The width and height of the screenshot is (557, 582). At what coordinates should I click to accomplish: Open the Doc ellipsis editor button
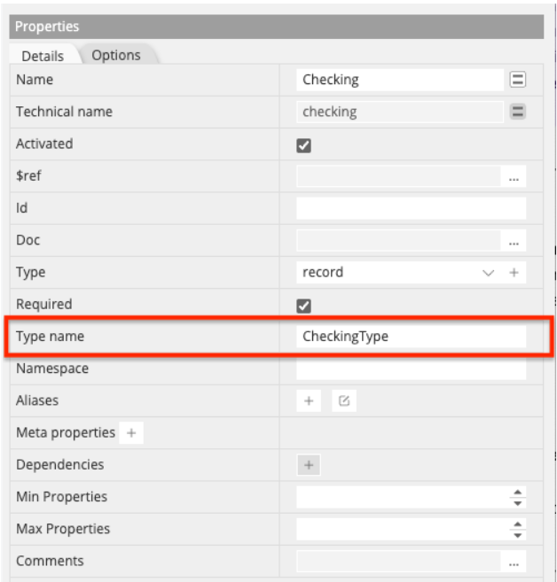click(514, 241)
